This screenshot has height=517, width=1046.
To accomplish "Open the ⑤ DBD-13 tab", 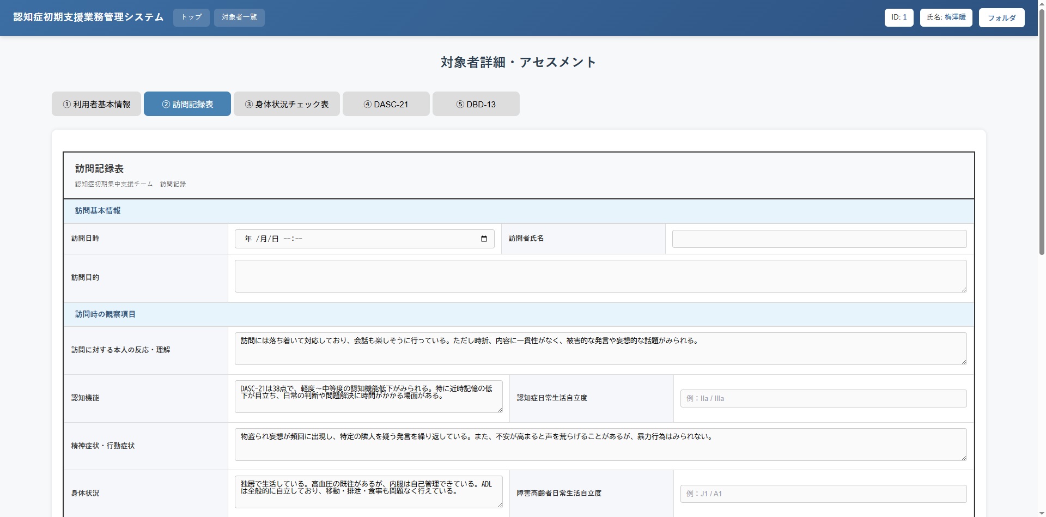I will click(x=476, y=104).
